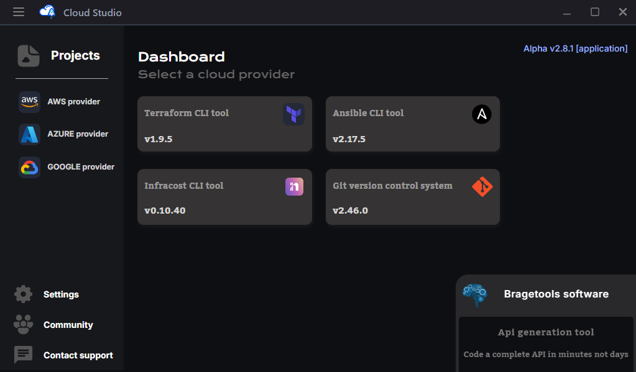Open the Projects section
This screenshot has width=636, height=372.
click(75, 56)
